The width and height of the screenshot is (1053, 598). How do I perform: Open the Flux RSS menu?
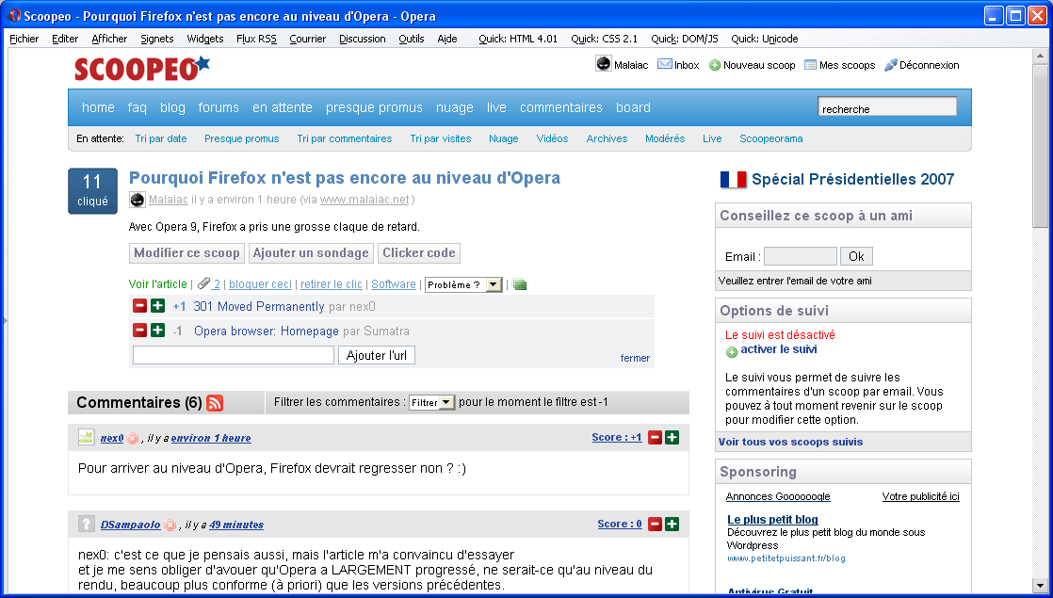tap(256, 39)
